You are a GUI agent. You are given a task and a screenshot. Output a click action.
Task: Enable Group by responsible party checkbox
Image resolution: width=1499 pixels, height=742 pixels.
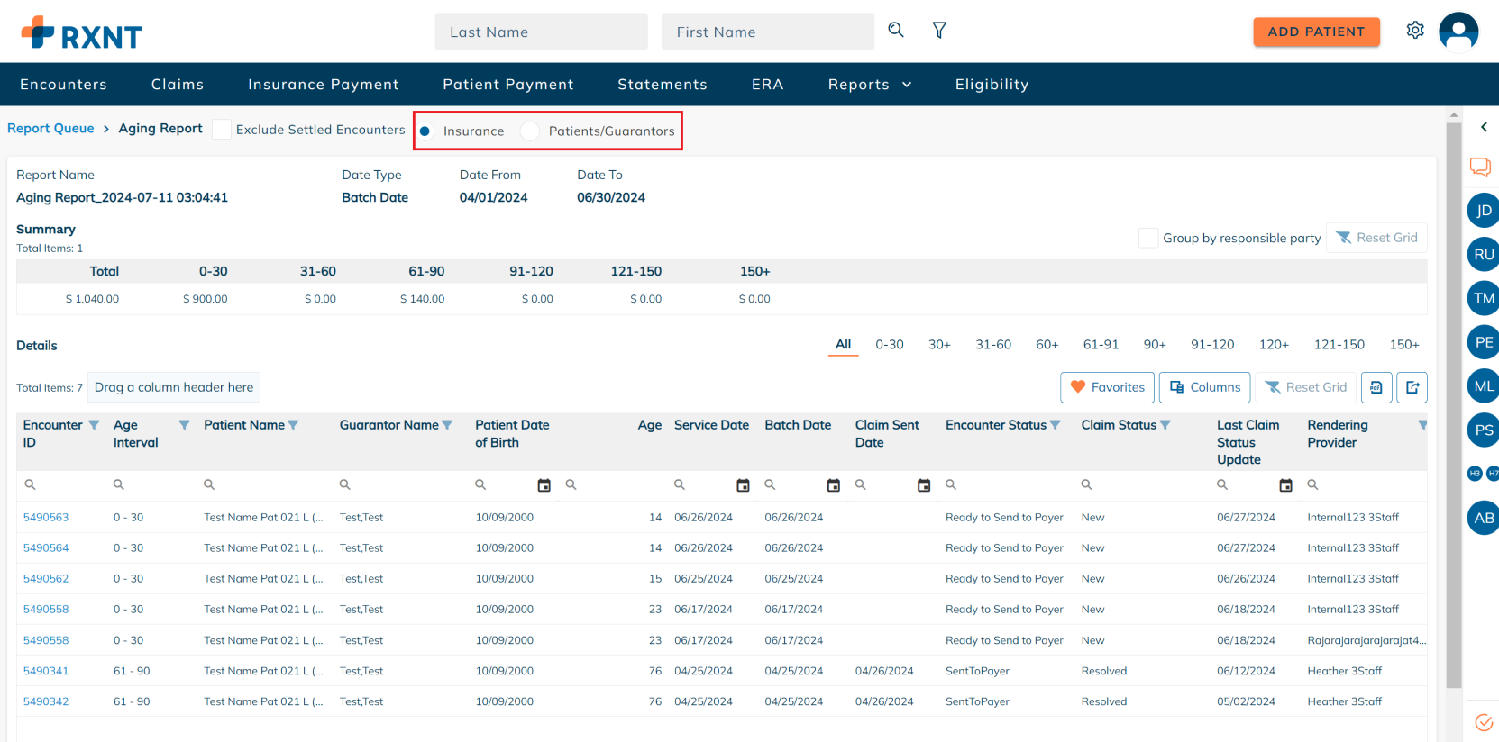point(1148,238)
